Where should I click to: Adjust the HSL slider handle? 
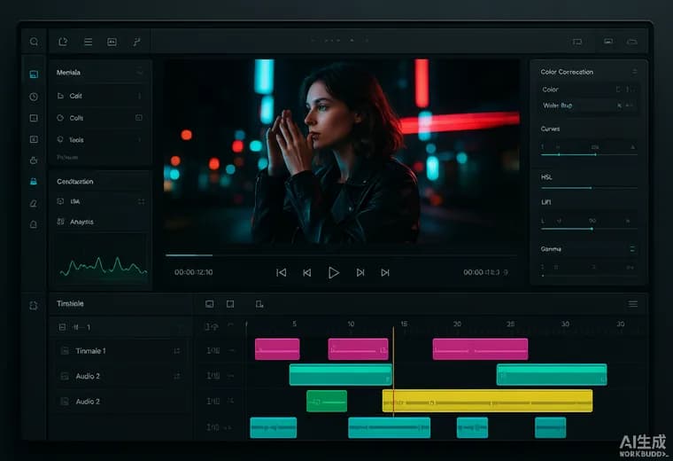tap(592, 188)
